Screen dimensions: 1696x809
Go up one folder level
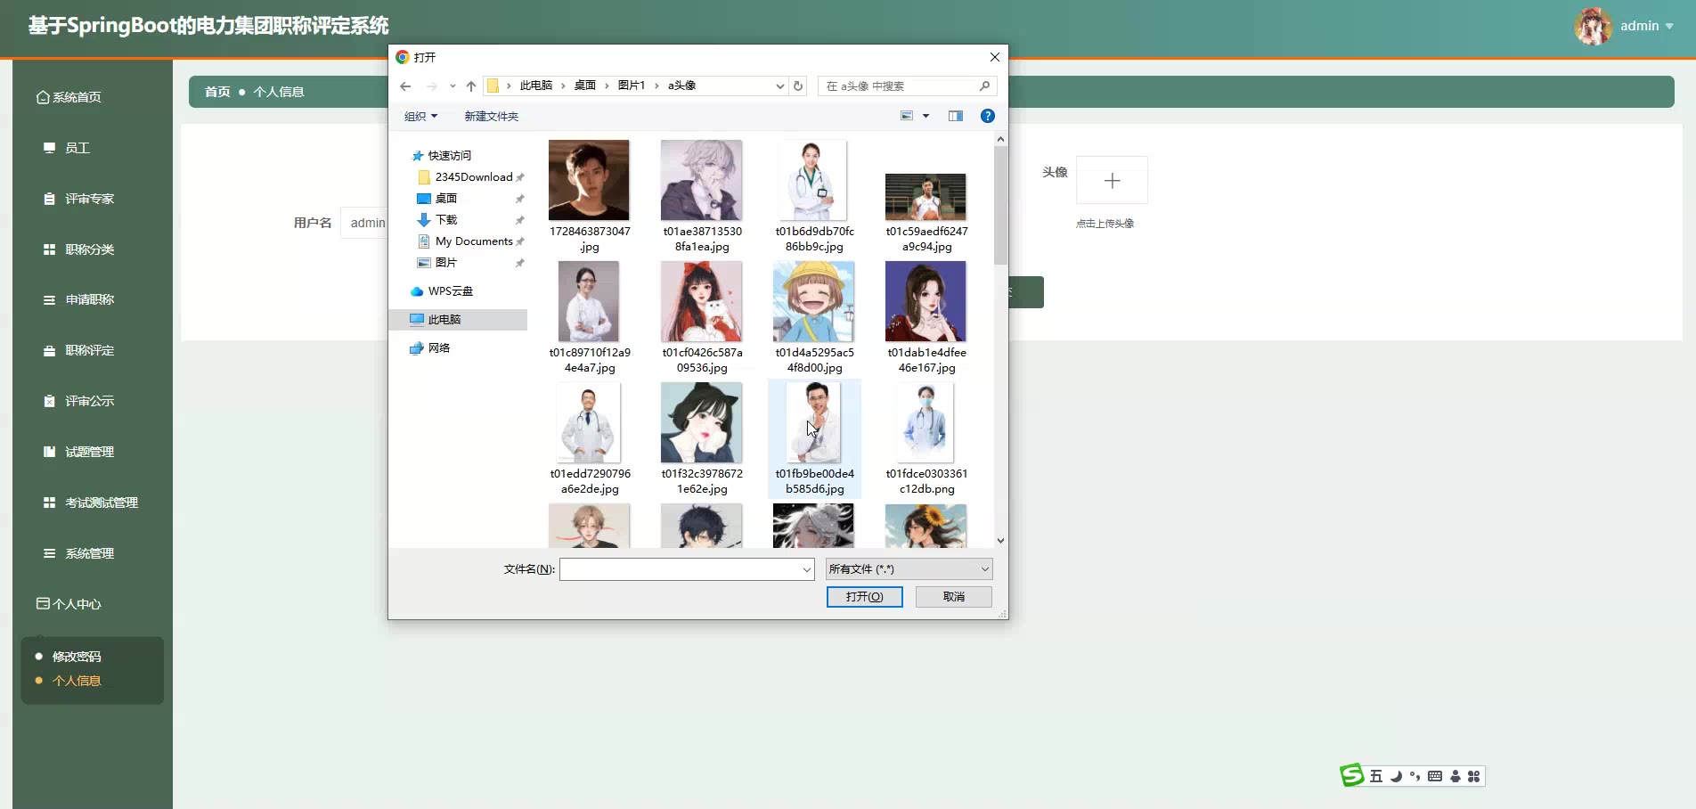471,86
